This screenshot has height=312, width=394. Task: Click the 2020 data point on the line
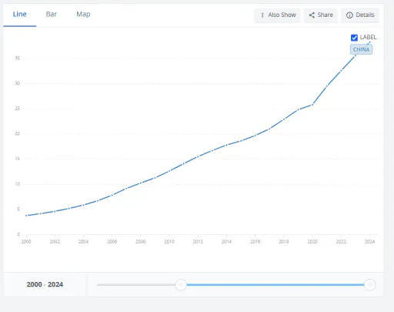[x=312, y=104]
